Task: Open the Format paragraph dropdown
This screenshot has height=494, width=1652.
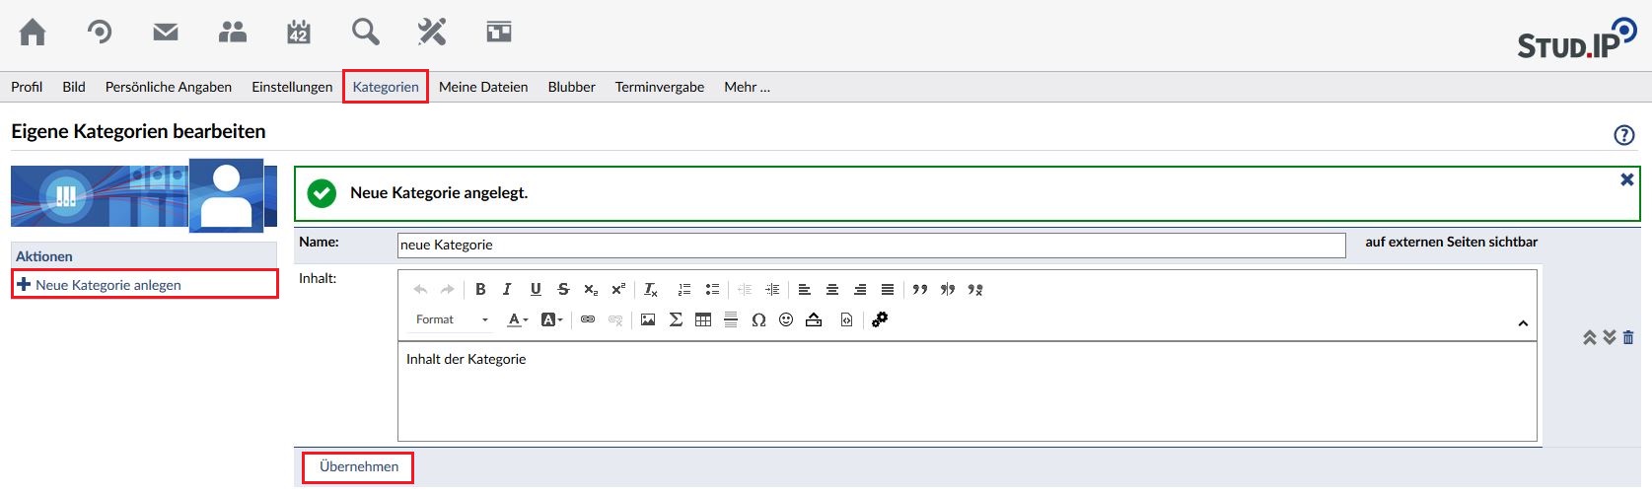Action: [452, 319]
